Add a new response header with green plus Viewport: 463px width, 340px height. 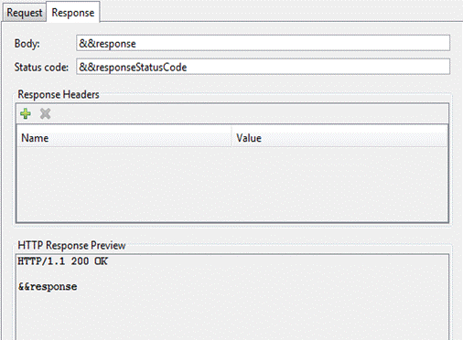pos(26,113)
